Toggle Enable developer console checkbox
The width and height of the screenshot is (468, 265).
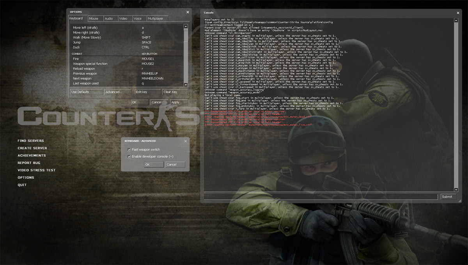(129, 157)
